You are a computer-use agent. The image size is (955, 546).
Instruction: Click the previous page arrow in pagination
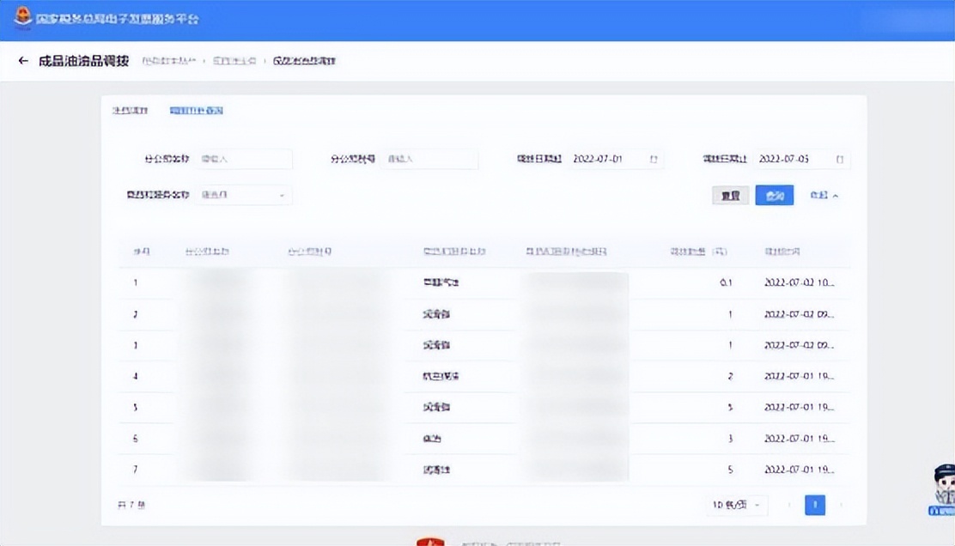(788, 505)
